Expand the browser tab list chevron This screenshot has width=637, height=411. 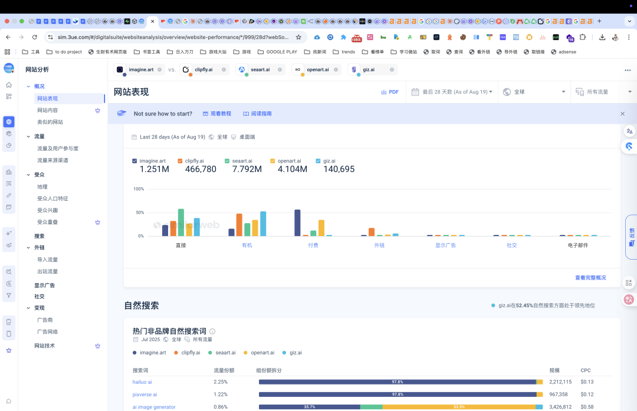(630, 21)
